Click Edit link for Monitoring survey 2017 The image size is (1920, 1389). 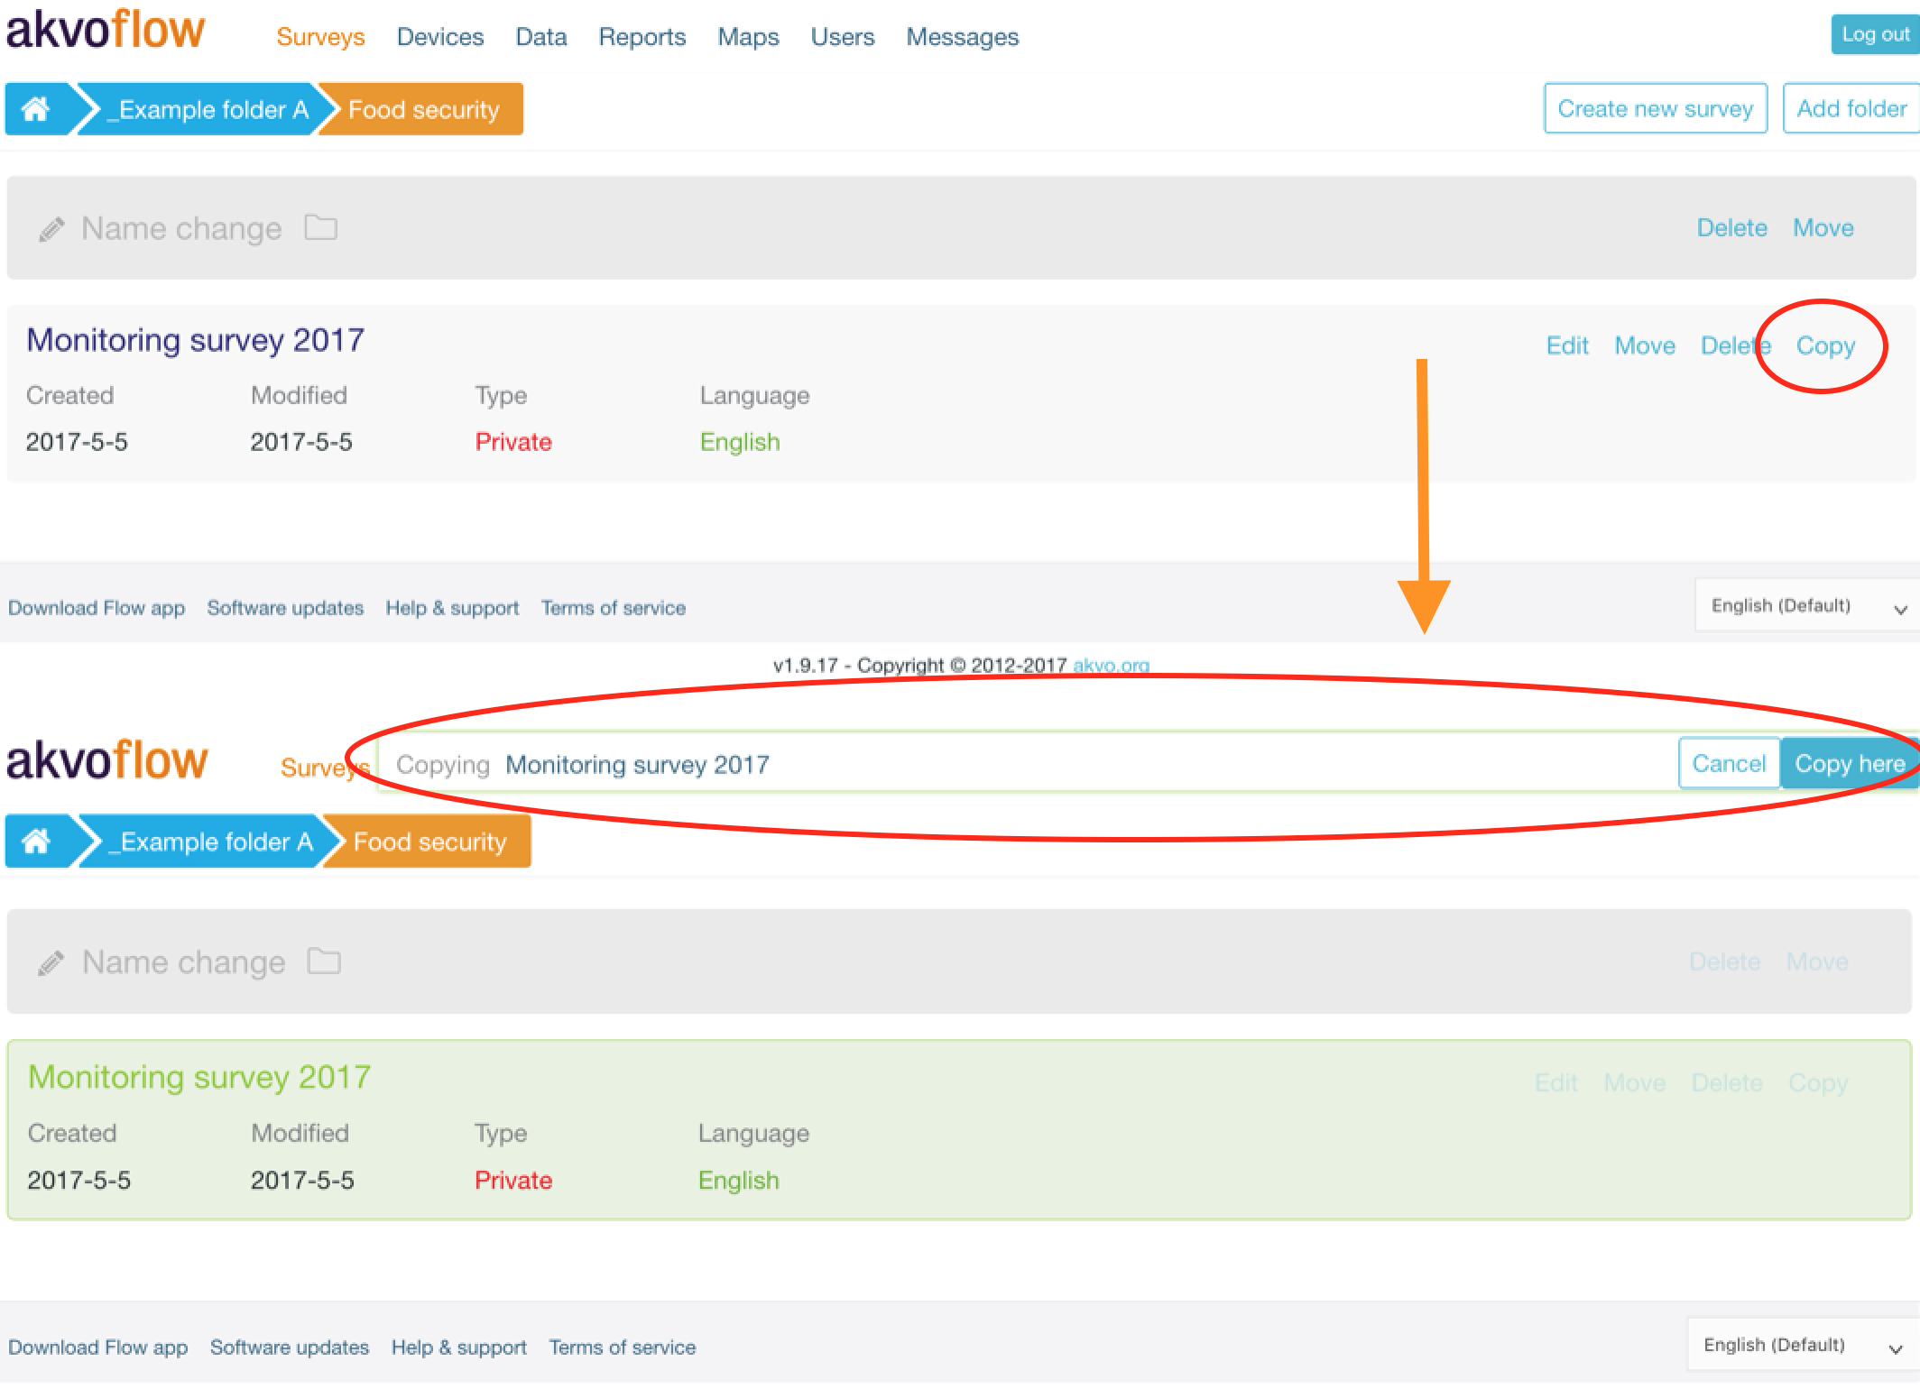tap(1566, 346)
